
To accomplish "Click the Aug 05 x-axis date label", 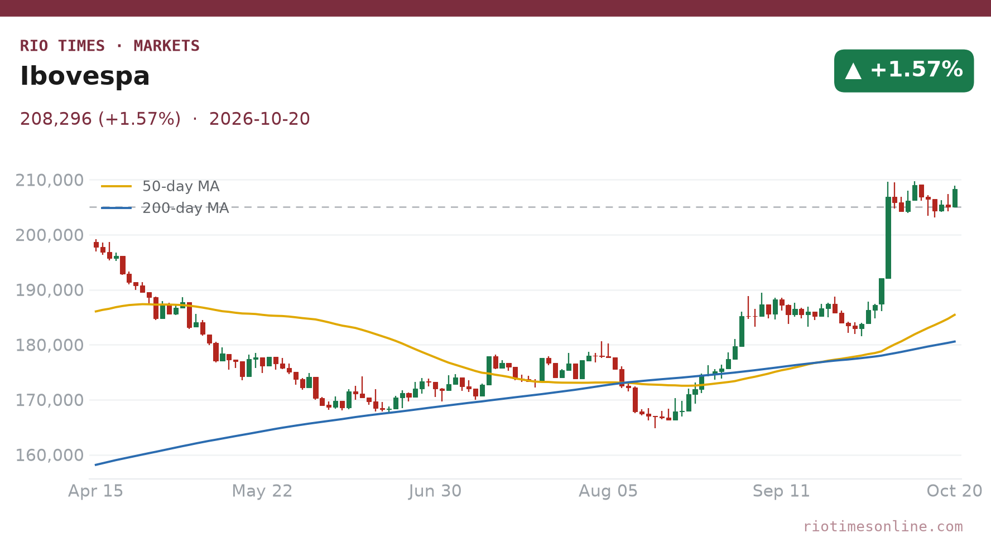I will point(608,491).
